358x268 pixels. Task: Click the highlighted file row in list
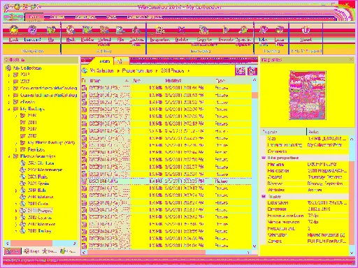point(166,181)
